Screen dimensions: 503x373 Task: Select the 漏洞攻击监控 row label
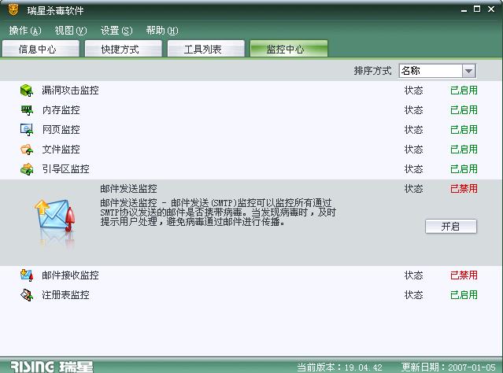tap(70, 90)
